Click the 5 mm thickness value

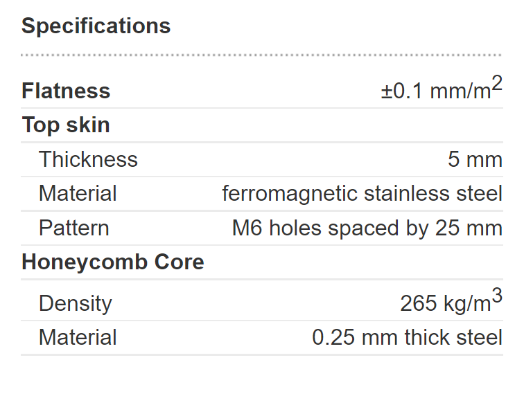[475, 159]
